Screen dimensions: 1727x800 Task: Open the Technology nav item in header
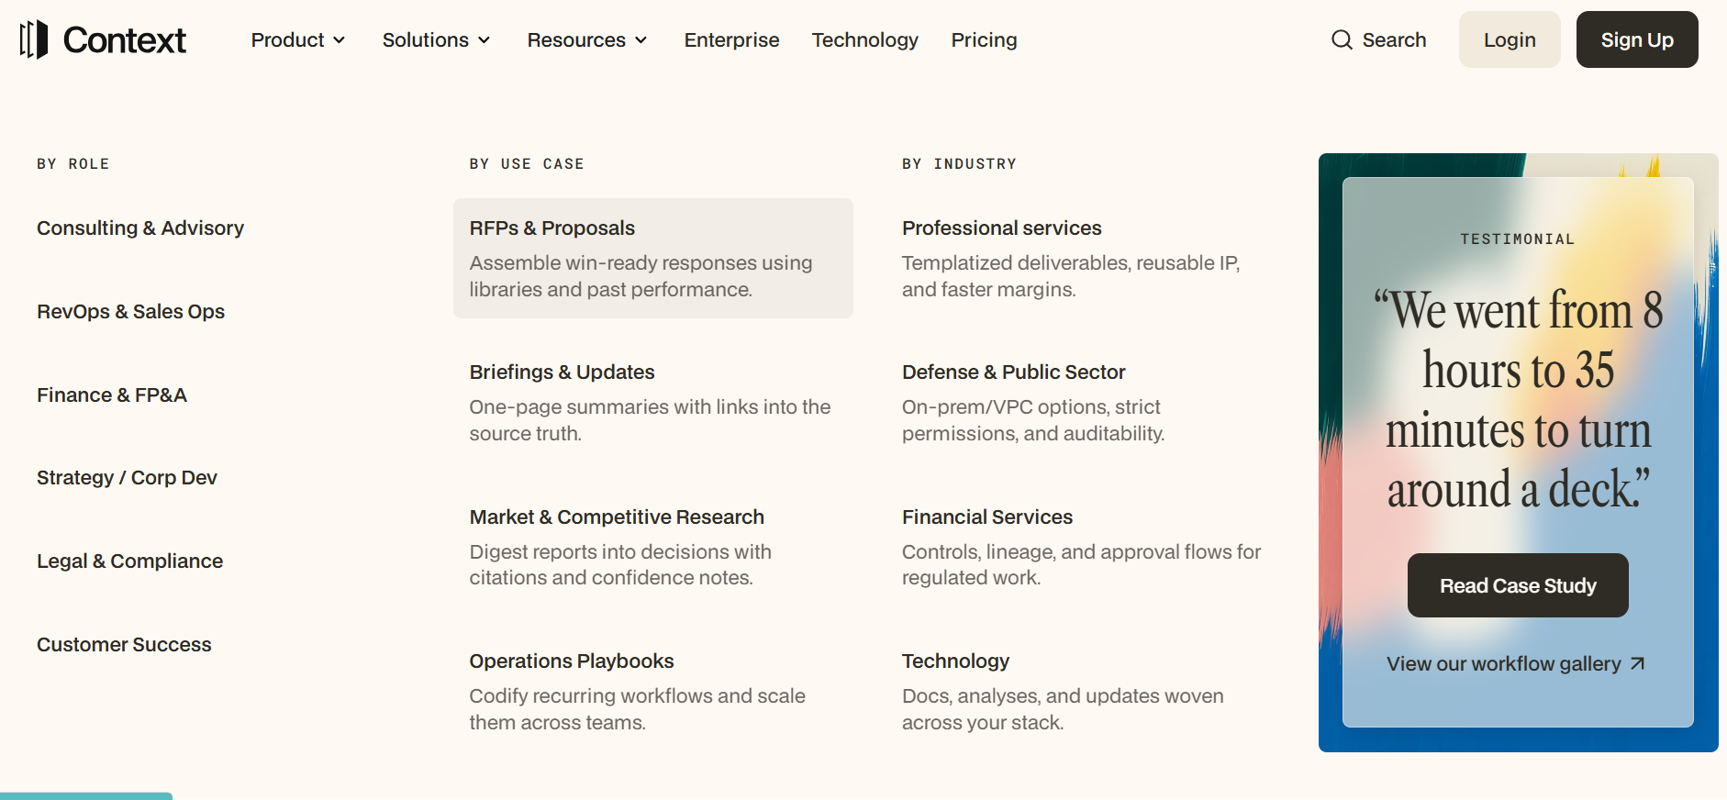[864, 39]
